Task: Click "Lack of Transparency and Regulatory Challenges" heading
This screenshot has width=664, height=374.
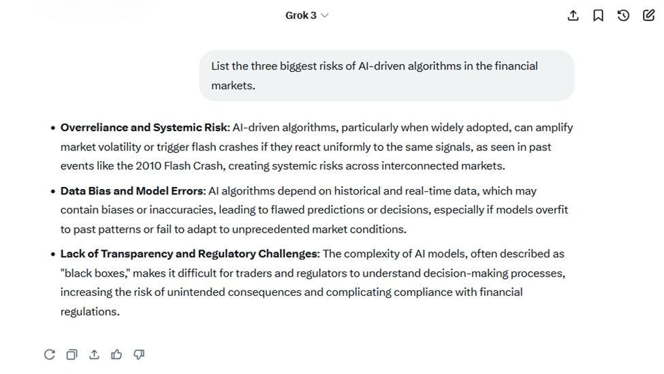Action: (x=189, y=254)
